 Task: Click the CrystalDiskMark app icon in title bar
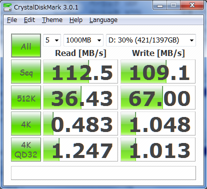tap(7, 7)
